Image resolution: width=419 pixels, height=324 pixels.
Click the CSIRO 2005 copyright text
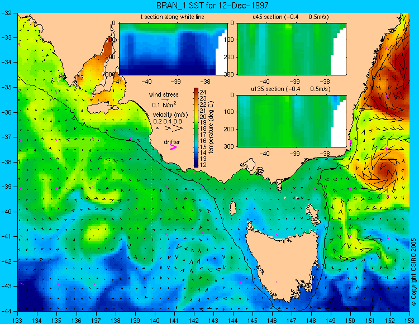tap(413, 272)
